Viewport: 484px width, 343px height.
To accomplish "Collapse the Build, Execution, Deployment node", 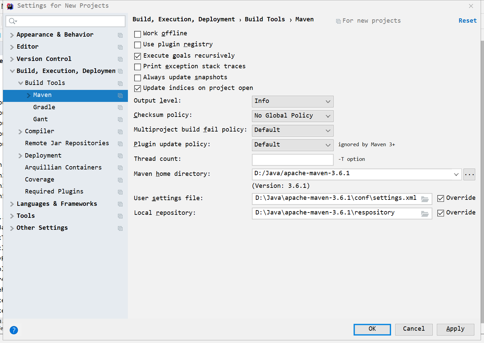I will pyautogui.click(x=12, y=71).
